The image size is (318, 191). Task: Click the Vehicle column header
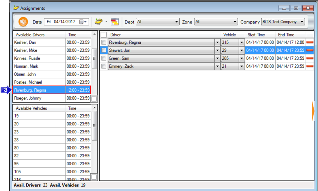[x=233, y=35]
